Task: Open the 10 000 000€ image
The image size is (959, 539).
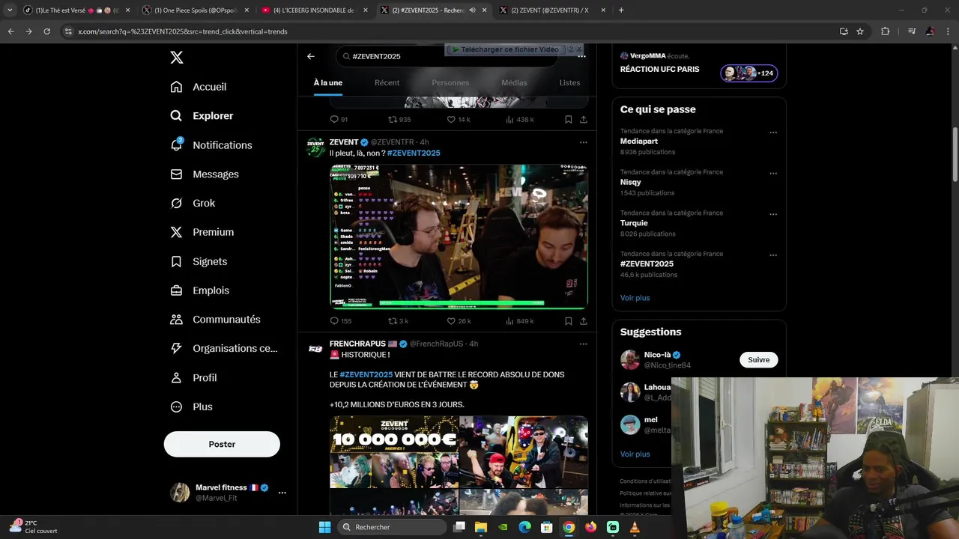Action: (x=394, y=452)
